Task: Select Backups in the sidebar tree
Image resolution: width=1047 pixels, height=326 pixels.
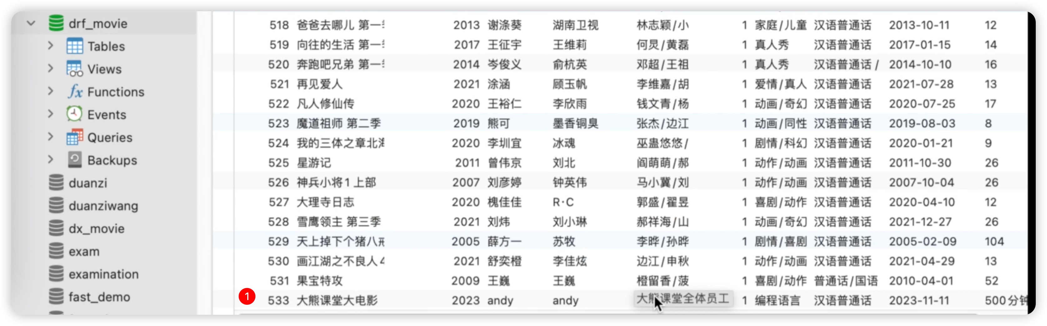Action: pos(112,160)
